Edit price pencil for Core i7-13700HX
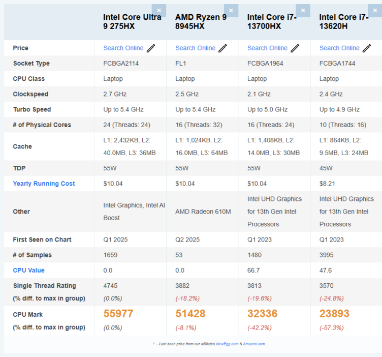This screenshot has height=357, width=382. (x=295, y=48)
